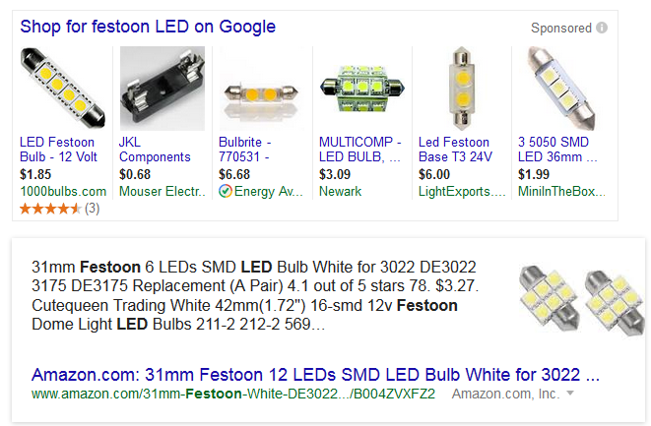The width and height of the screenshot is (651, 426).
Task: Click the Led Festoon Base T3 24V link
Action: pos(455,150)
